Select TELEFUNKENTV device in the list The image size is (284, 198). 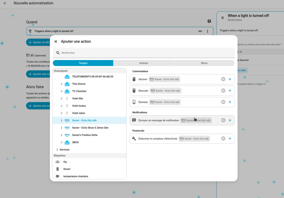coord(89,77)
